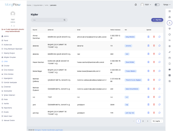Viewport: 173px width, 131px height.
Task: Click the Finans Müdürü role tag
Action: coord(130,71)
